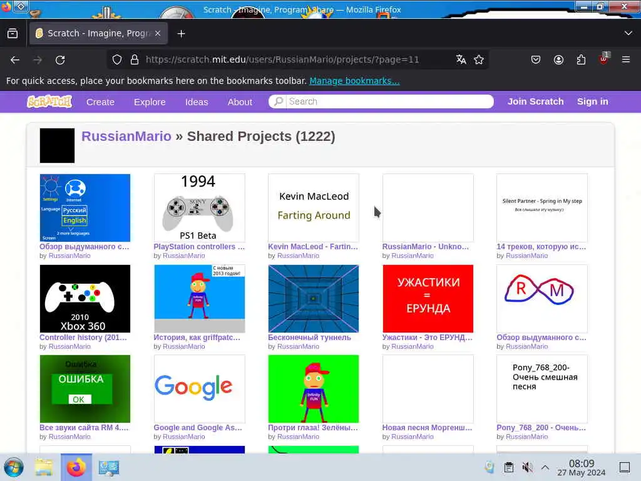Click the Firefox taskbar icon

[76, 467]
